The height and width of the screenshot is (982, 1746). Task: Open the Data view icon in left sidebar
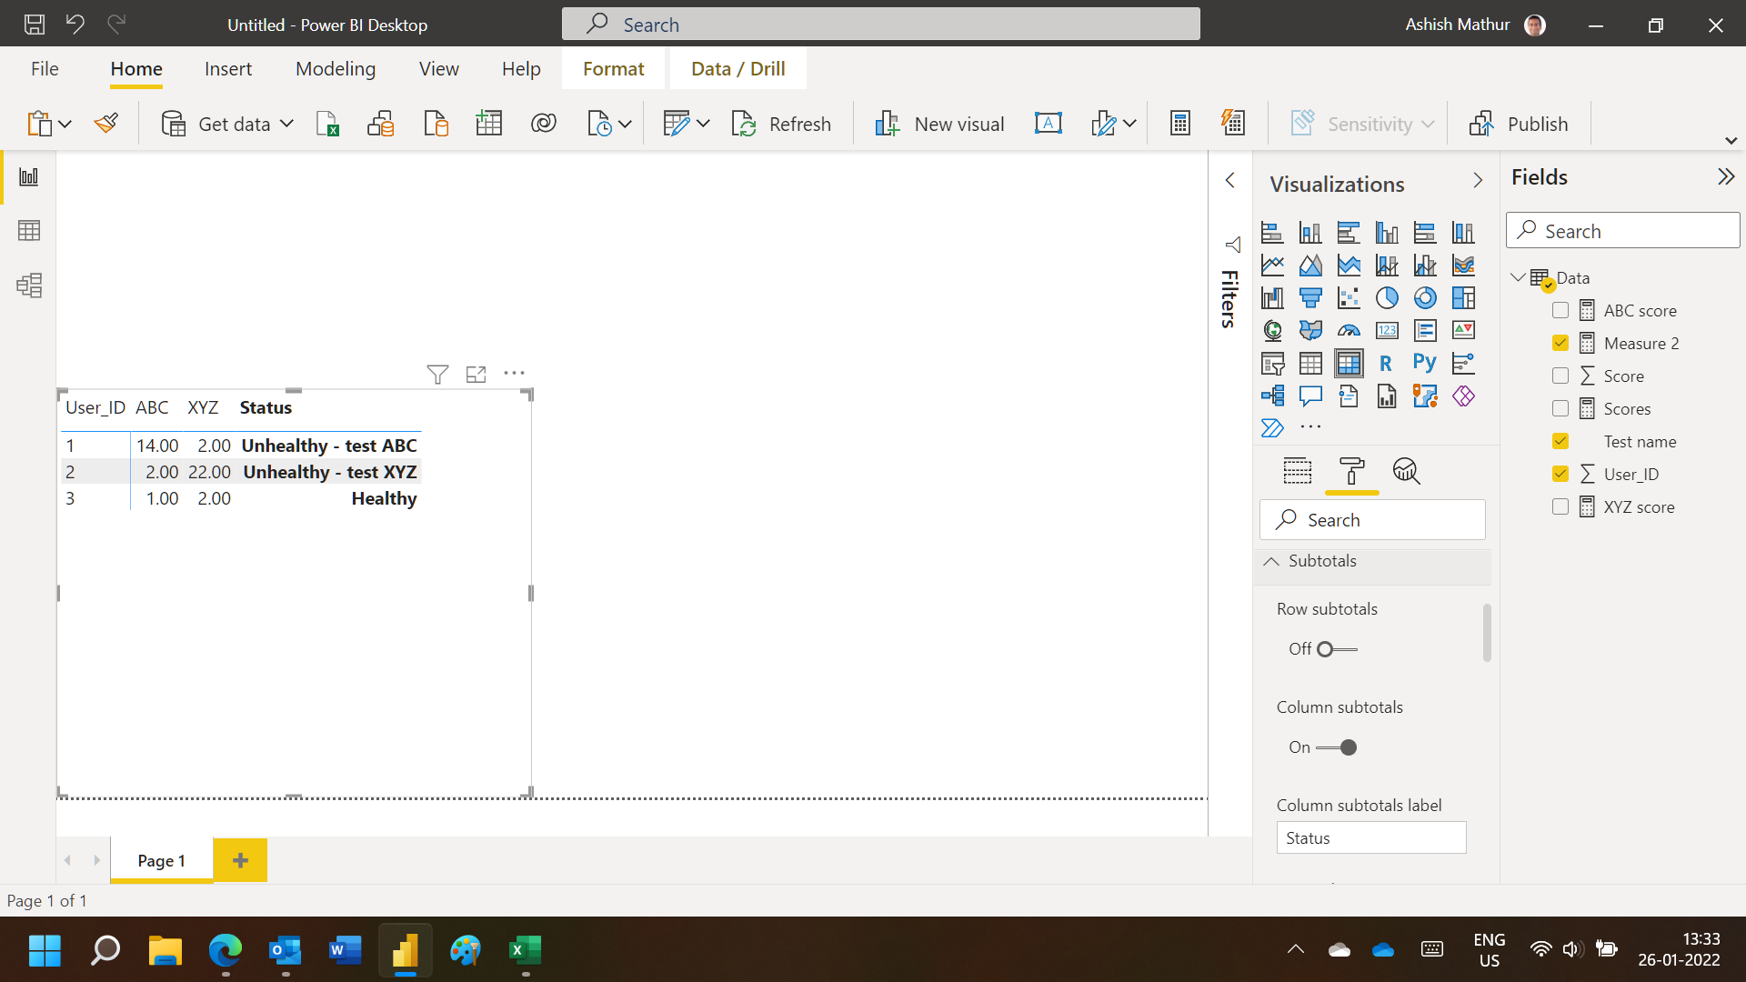pos(29,231)
